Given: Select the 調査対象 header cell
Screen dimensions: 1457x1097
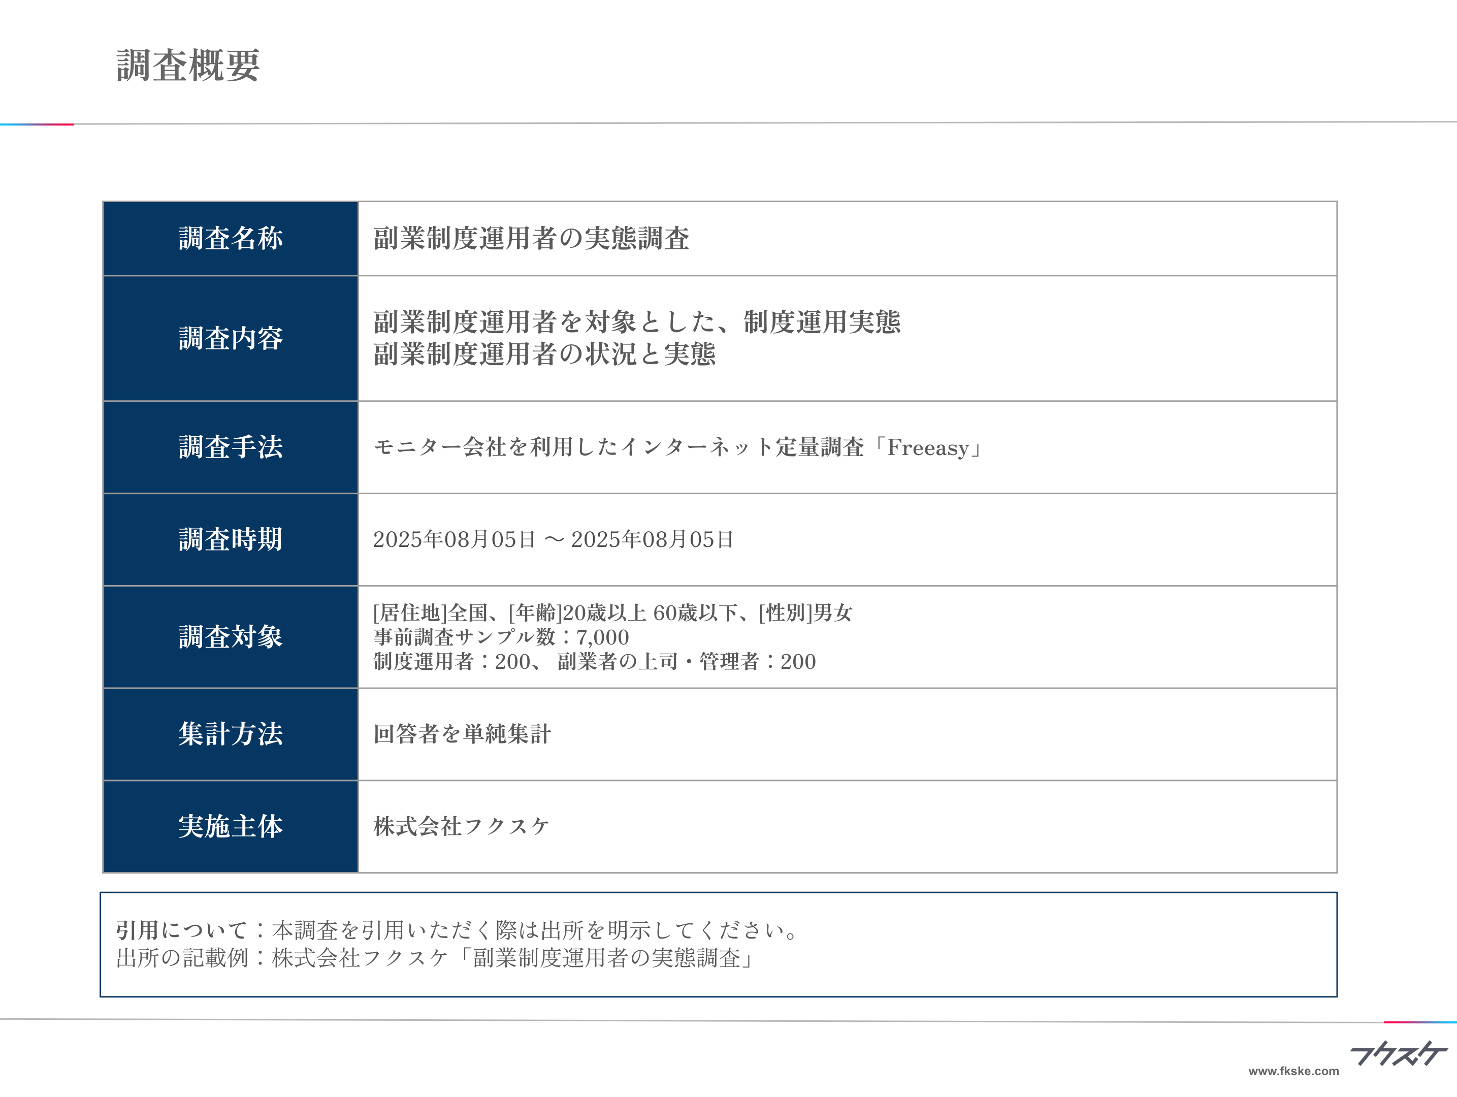Looking at the screenshot, I should point(231,637).
